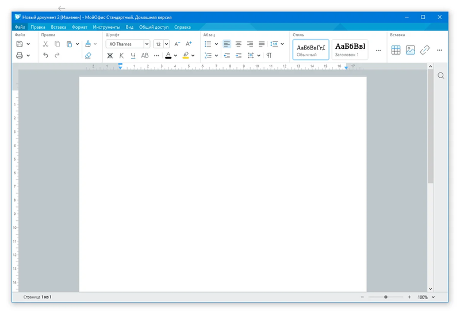Insert a hyperlink using chain icon
460x314 pixels.
coord(424,50)
